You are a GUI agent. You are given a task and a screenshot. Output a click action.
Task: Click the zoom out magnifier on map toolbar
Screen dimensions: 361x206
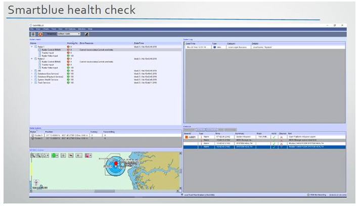(37, 156)
